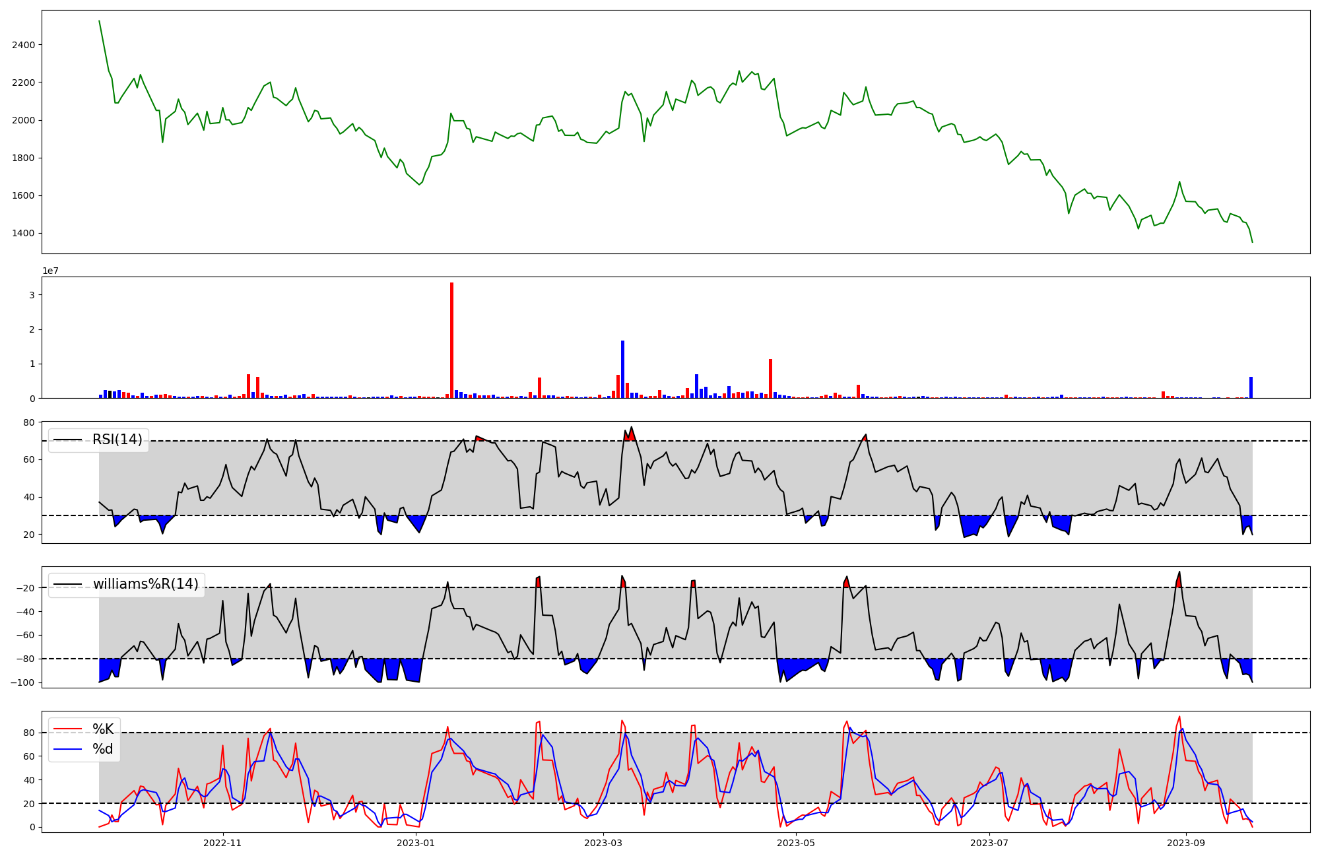Click the 1e7 volume scale label

pyautogui.click(x=50, y=271)
